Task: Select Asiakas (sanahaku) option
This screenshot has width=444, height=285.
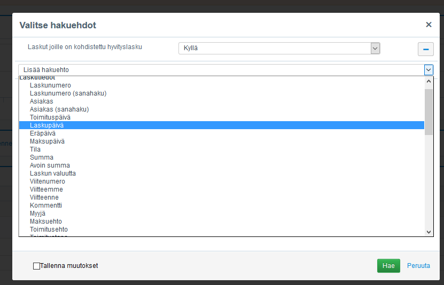Action: click(59, 109)
